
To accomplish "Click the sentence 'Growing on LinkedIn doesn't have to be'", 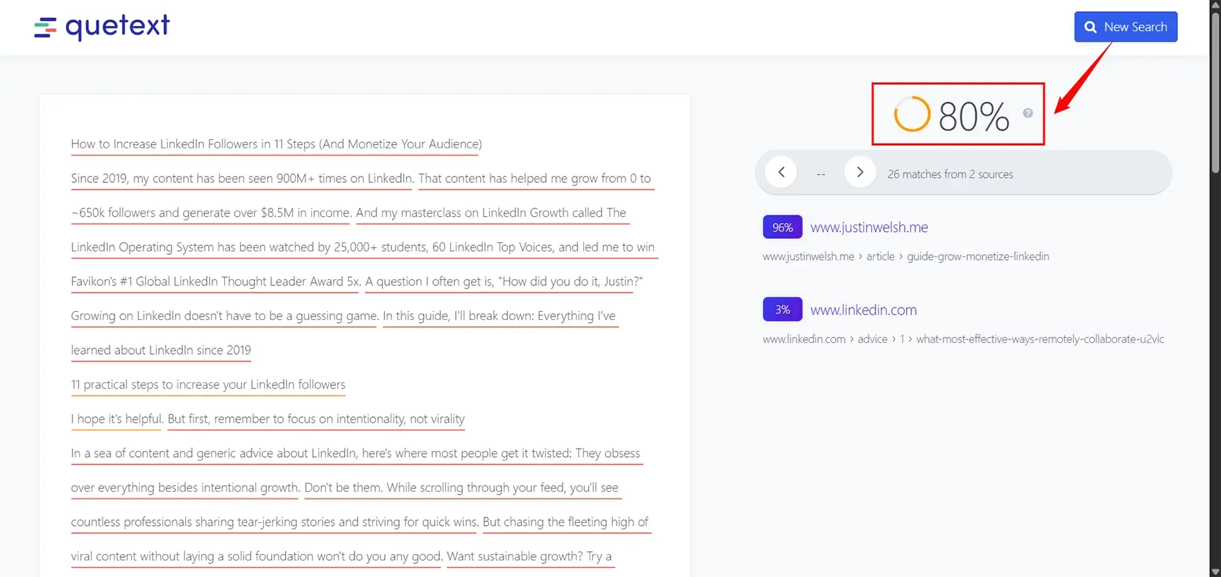I will coord(223,316).
